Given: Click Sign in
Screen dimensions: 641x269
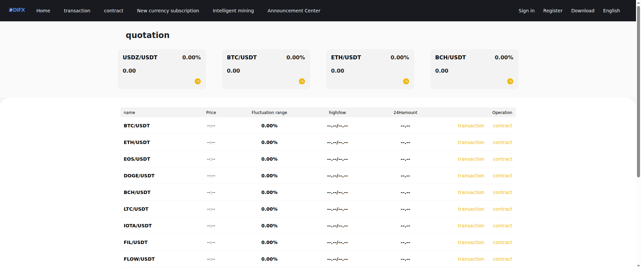Looking at the screenshot, I should tap(526, 11).
